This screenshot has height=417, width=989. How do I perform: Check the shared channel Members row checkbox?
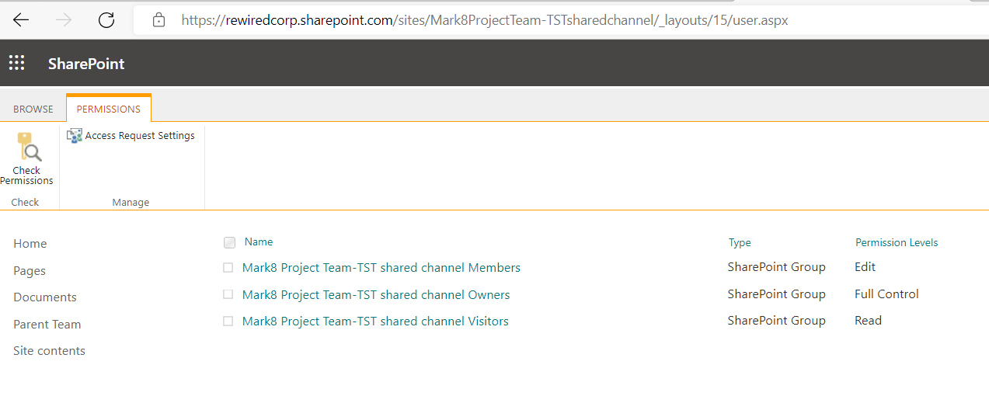click(228, 268)
